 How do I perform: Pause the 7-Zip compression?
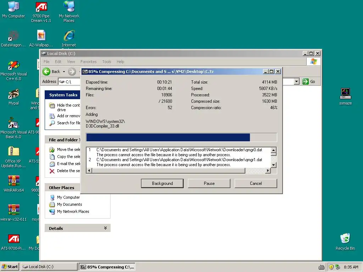pyautogui.click(x=209, y=183)
